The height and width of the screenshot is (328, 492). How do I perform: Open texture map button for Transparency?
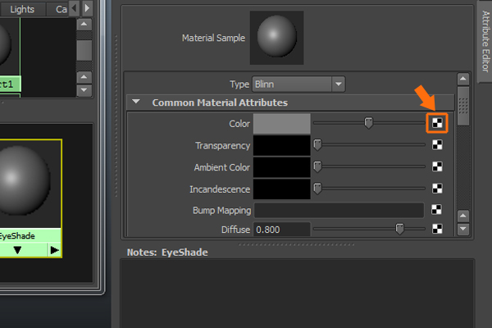(437, 144)
